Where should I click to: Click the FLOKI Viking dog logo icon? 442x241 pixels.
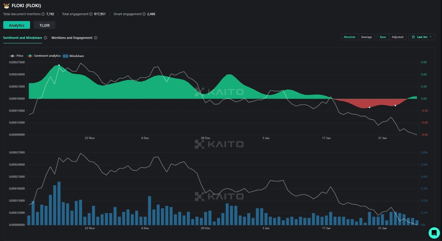pos(6,6)
